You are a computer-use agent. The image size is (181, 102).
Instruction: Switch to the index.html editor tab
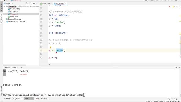click(45, 3)
